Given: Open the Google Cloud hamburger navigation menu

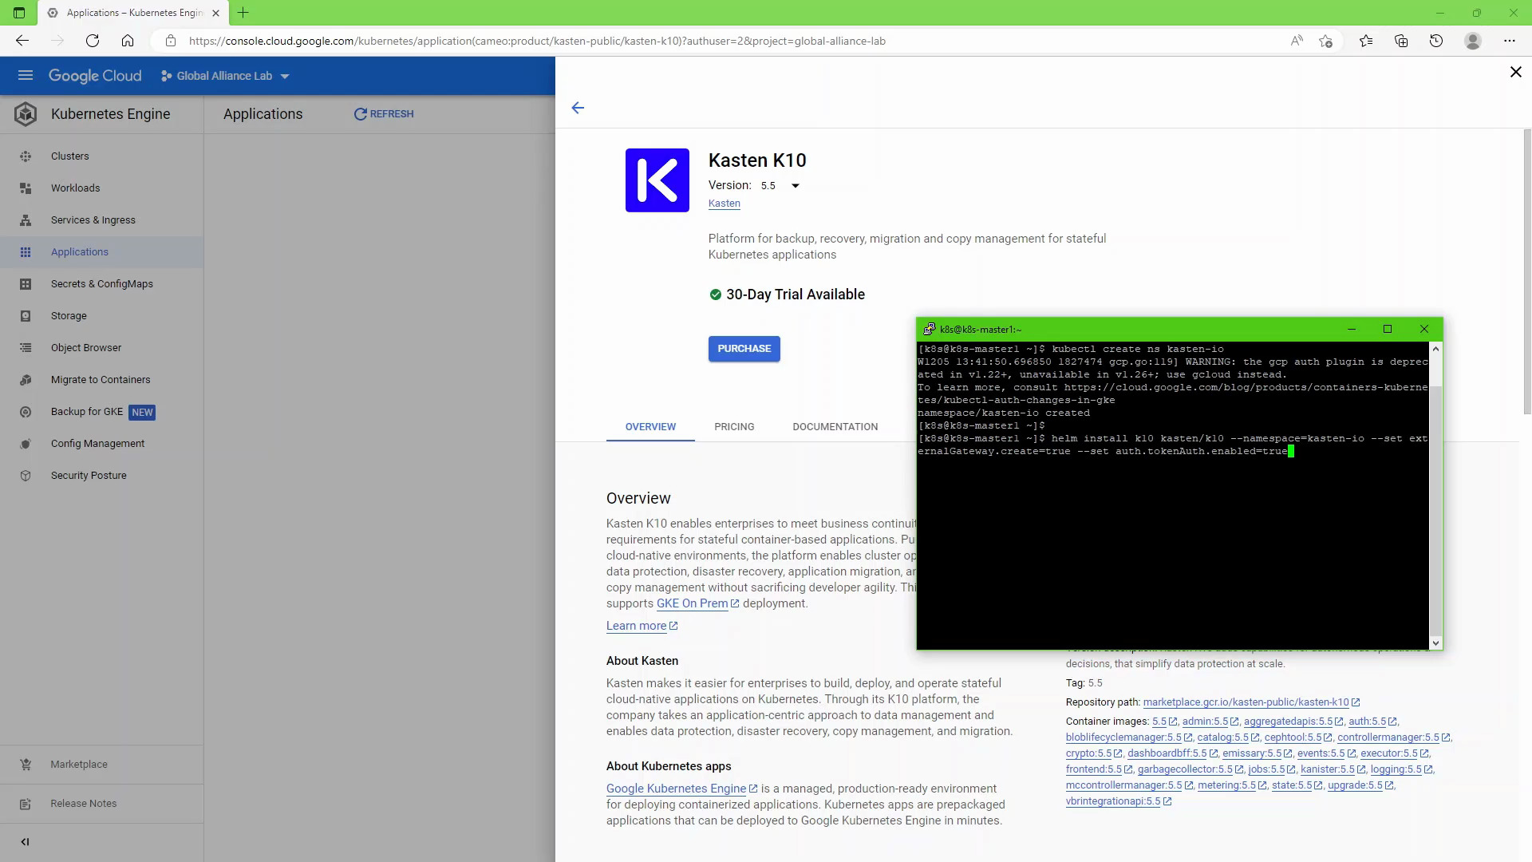Looking at the screenshot, I should tap(26, 76).
